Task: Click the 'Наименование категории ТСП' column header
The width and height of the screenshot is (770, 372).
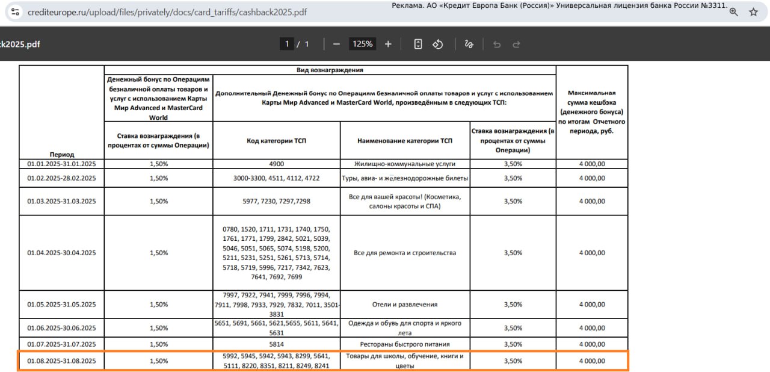Action: click(x=404, y=141)
